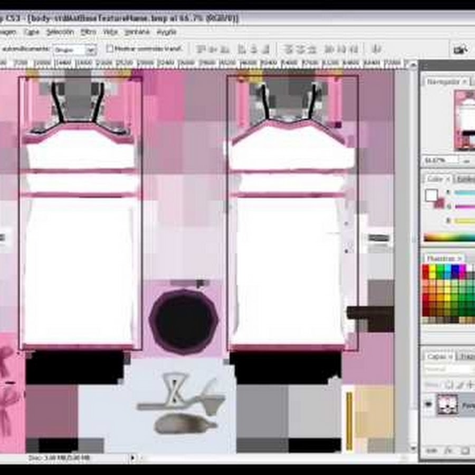
Task: Click the add layer mask icon
Action: tap(464, 450)
